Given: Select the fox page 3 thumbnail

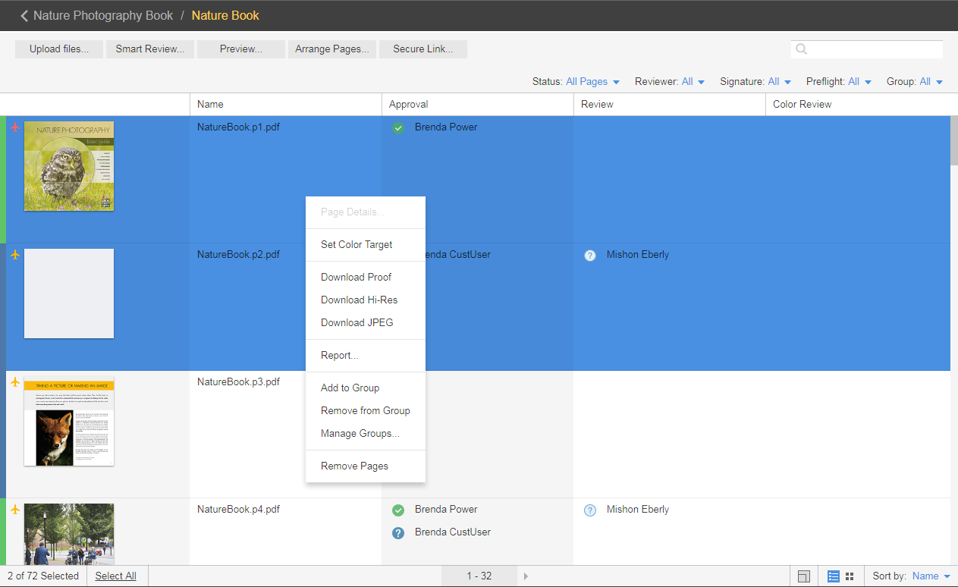Looking at the screenshot, I should pyautogui.click(x=69, y=421).
